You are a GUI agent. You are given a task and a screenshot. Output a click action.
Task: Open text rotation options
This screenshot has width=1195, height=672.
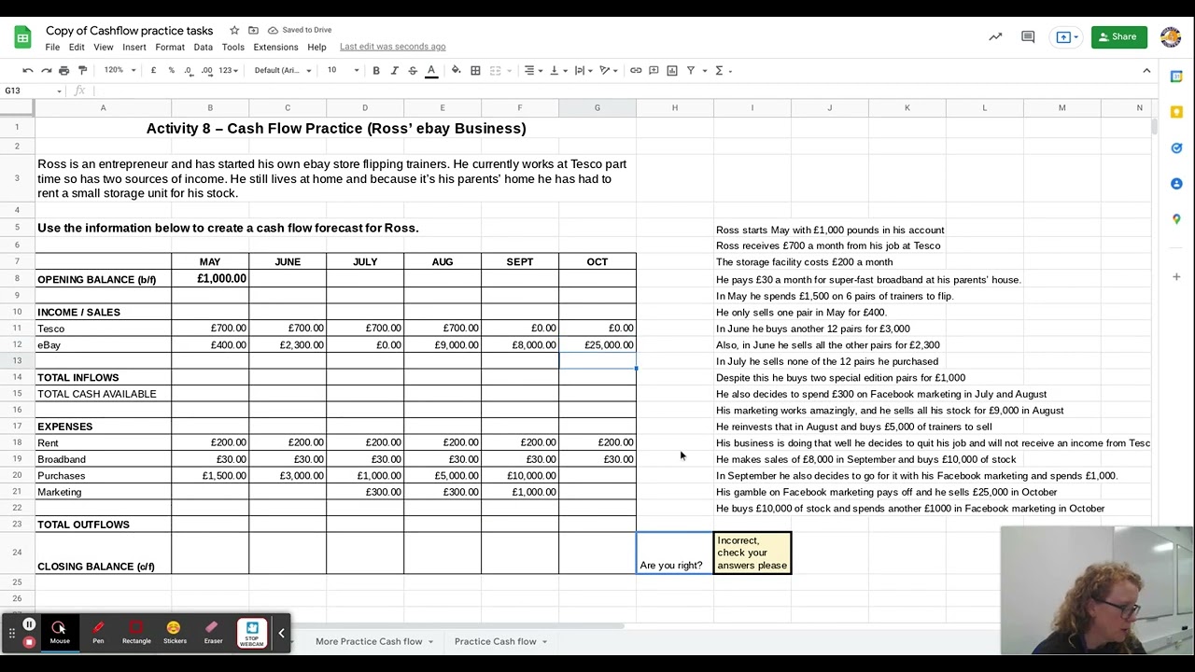pyautogui.click(x=608, y=70)
